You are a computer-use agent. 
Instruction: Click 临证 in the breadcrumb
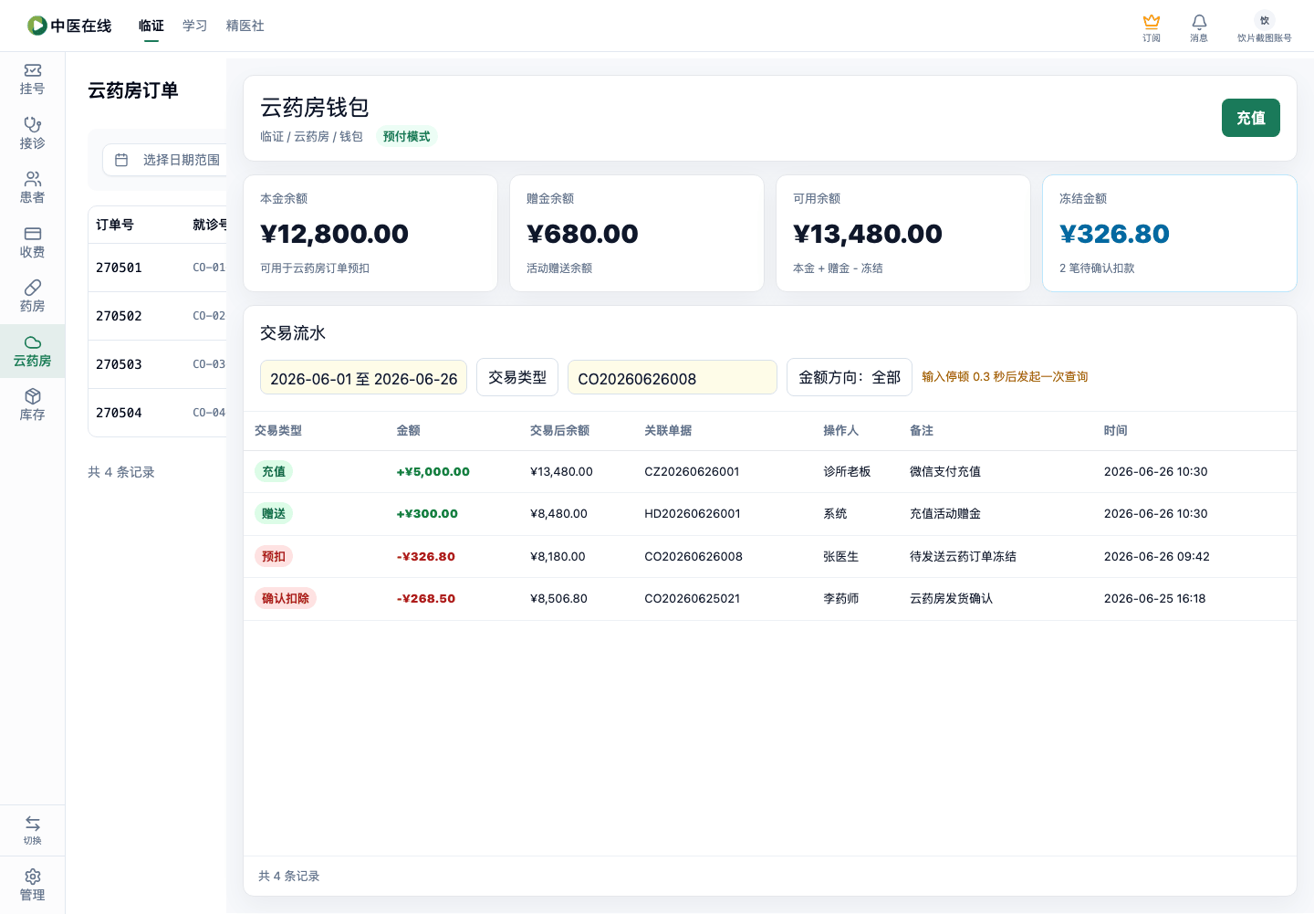pyautogui.click(x=272, y=137)
